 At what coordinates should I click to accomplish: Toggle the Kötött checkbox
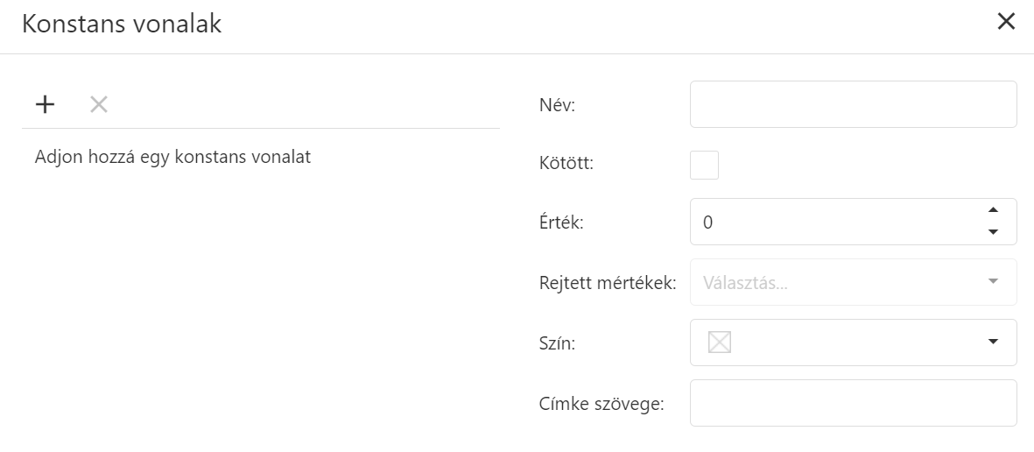click(x=704, y=165)
